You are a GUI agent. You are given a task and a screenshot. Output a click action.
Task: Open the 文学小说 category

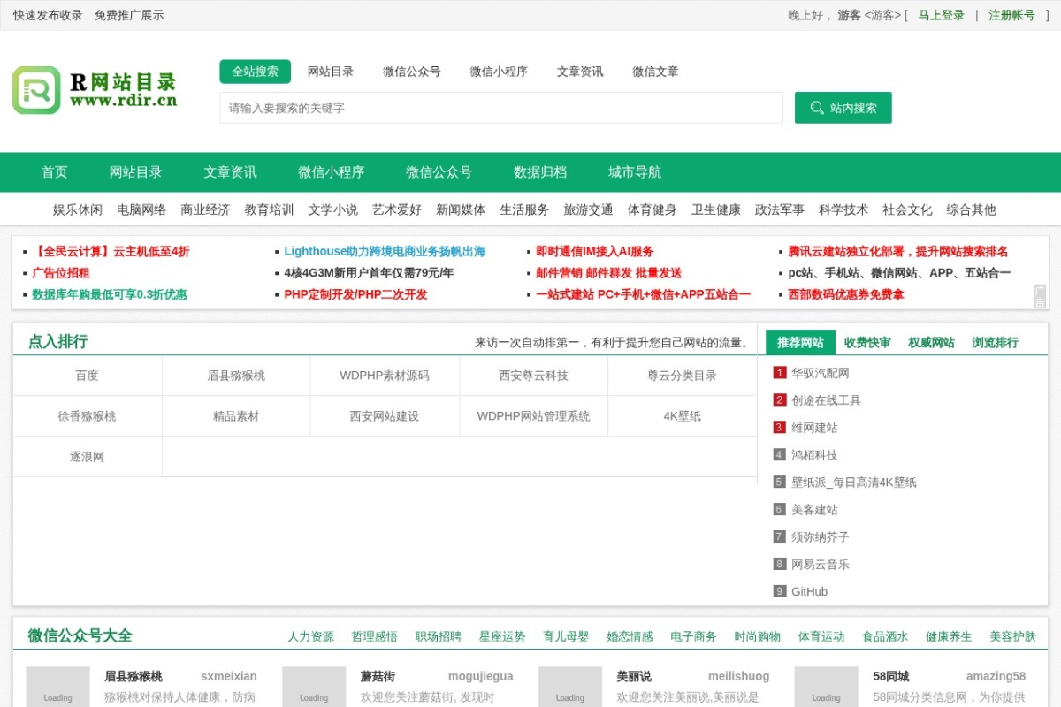[333, 209]
